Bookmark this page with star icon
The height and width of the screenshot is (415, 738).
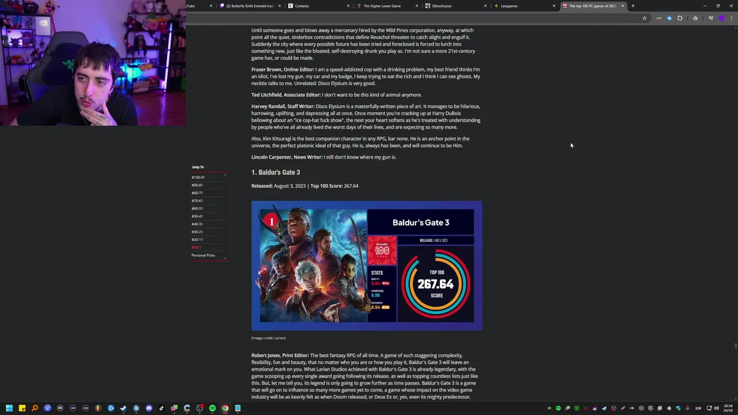(645, 18)
